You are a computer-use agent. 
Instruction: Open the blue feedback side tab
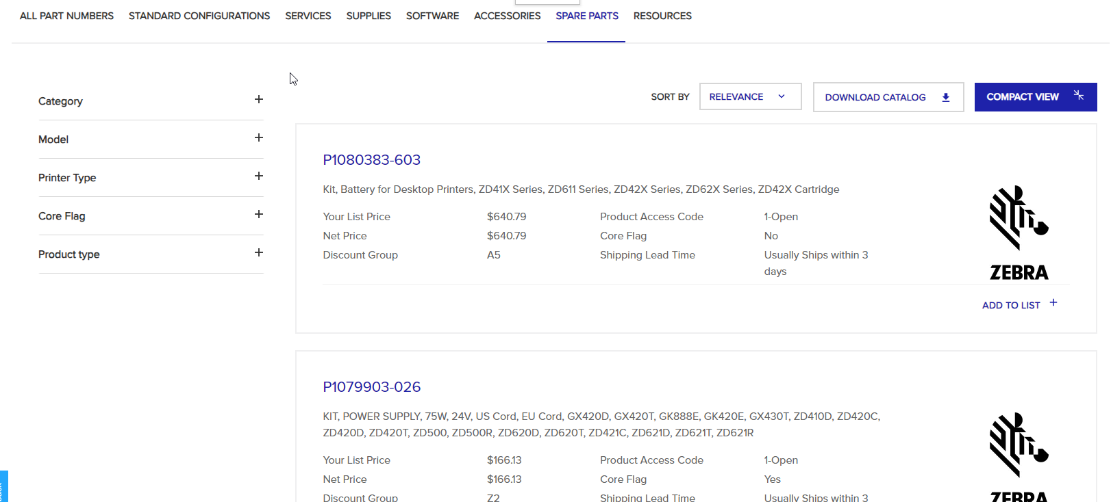click(3, 487)
